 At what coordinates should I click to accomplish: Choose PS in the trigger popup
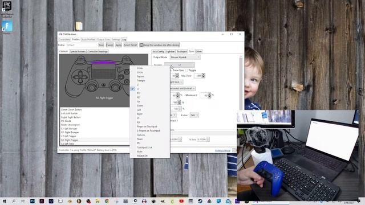click(x=149, y=143)
